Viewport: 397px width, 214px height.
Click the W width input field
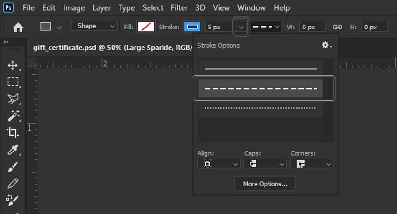312,27
